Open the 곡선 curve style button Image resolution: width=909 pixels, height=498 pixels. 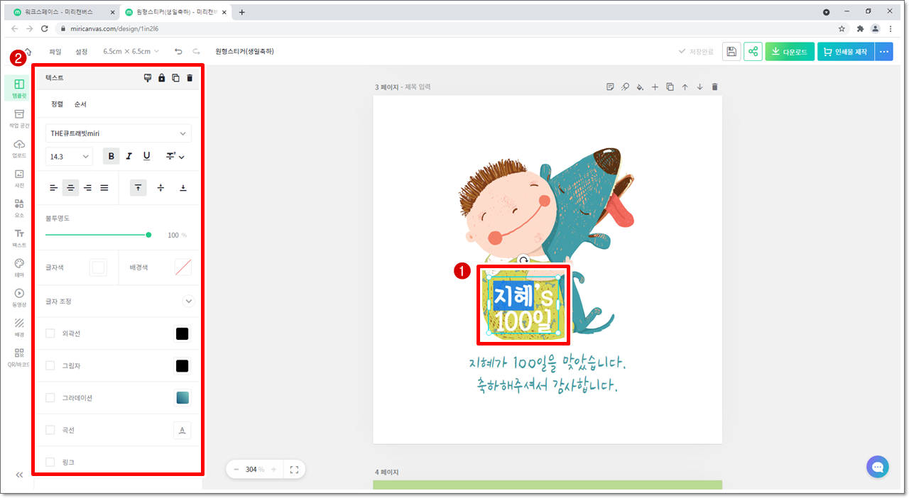(183, 430)
